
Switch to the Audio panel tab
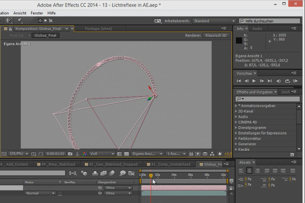[x=257, y=28]
